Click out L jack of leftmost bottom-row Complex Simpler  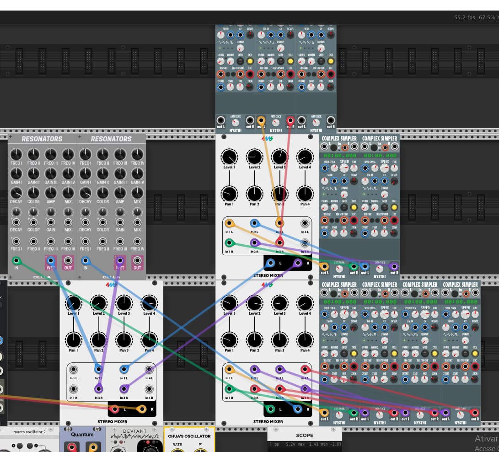pyautogui.click(x=325, y=413)
